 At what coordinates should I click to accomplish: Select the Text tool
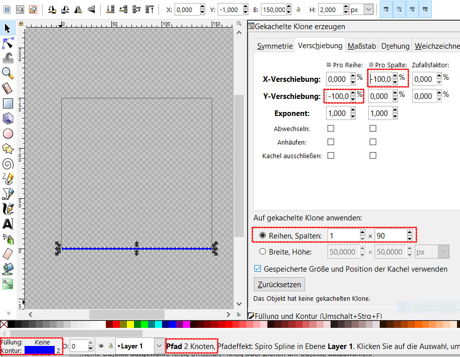click(x=8, y=224)
